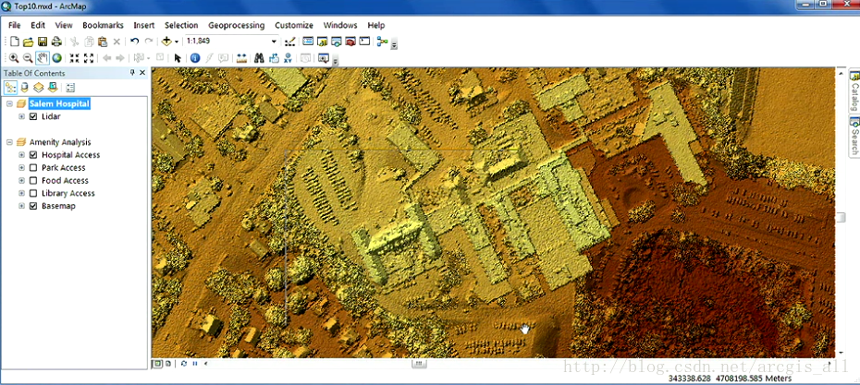Viewport: 860px width, 385px height.
Task: Turn on the Food Access layer
Action: point(33,181)
